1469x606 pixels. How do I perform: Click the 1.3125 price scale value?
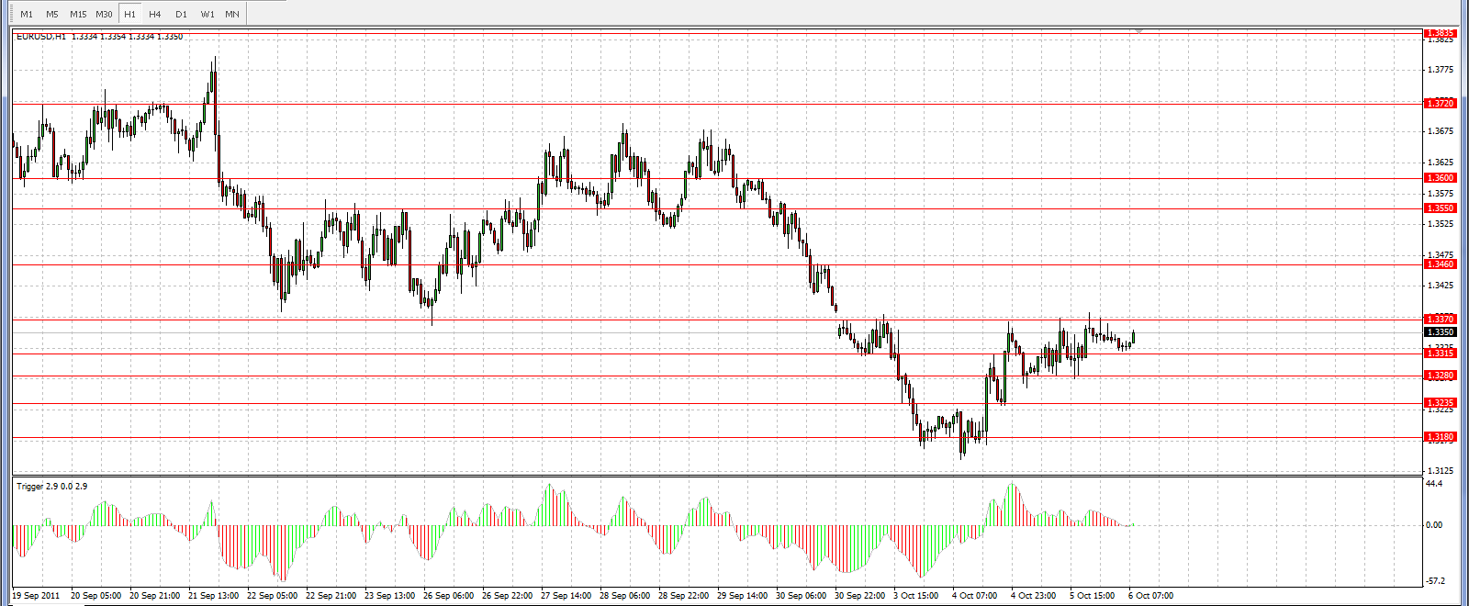(1441, 471)
